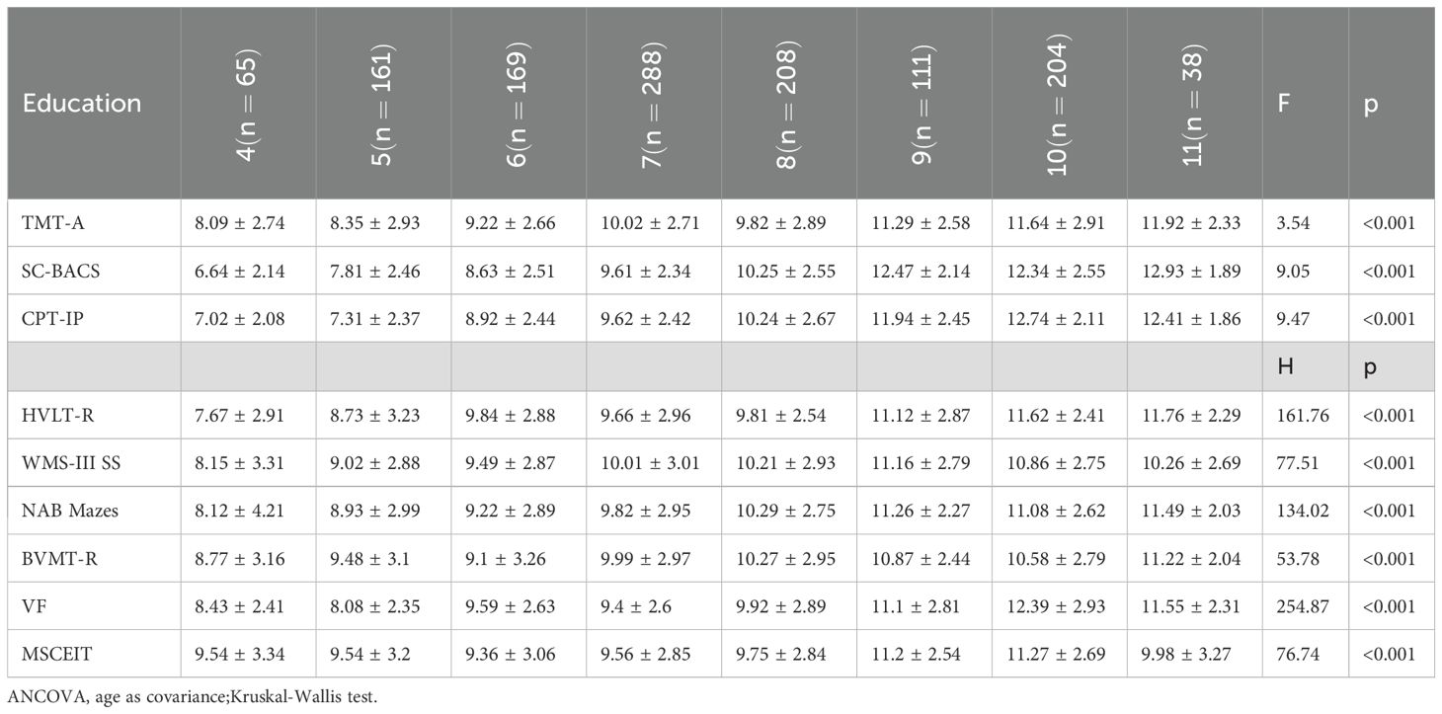The width and height of the screenshot is (1442, 714).
Task: Select the 161.76 H value cell
Action: (1302, 414)
